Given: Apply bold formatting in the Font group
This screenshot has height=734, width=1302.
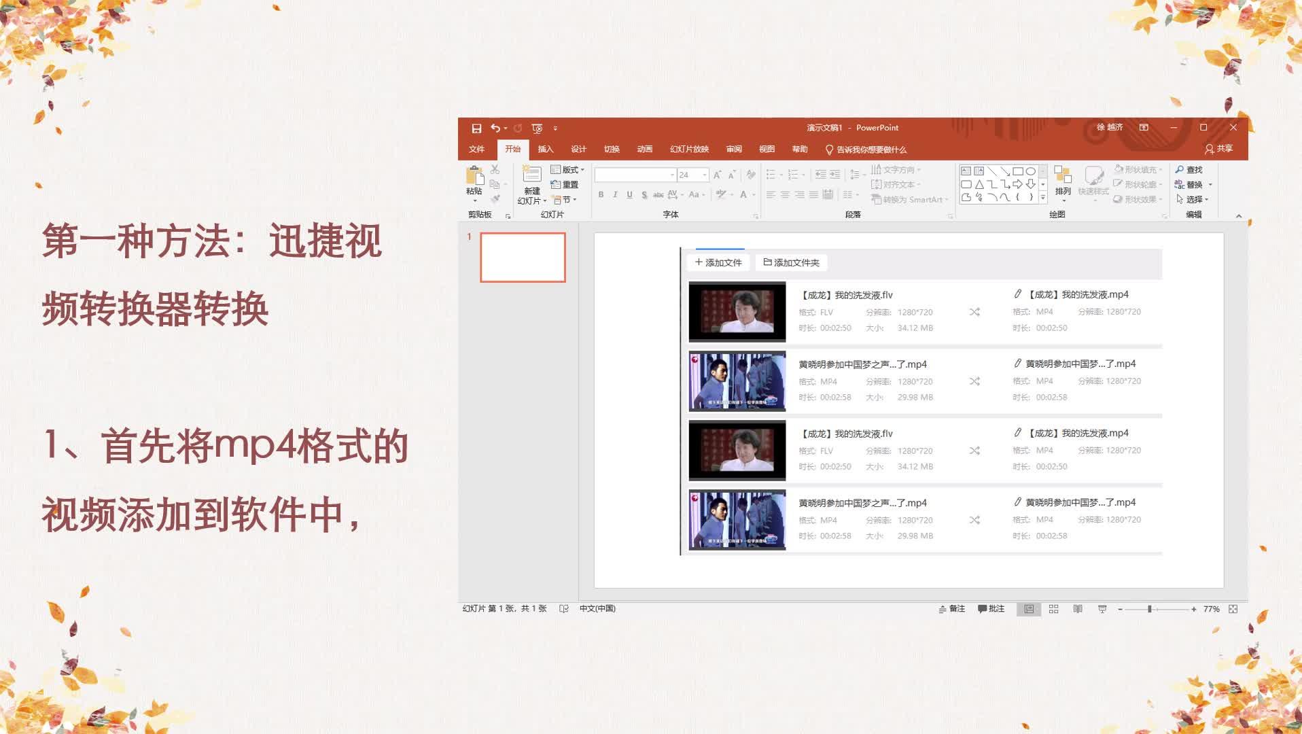Looking at the screenshot, I should 601,195.
